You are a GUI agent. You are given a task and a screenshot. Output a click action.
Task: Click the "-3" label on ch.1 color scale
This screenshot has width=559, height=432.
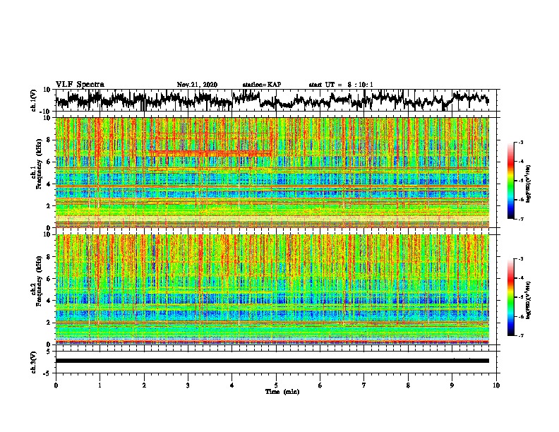click(x=520, y=142)
